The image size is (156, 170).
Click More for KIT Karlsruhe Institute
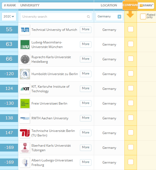(x=86, y=88)
